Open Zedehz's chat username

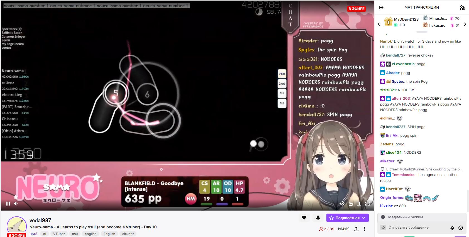[x=387, y=144]
